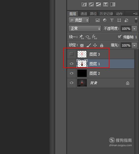Screen dimensions: 139x154
Task: Open the 填充 fill dropdown arrow
Action: [x=134, y=45]
